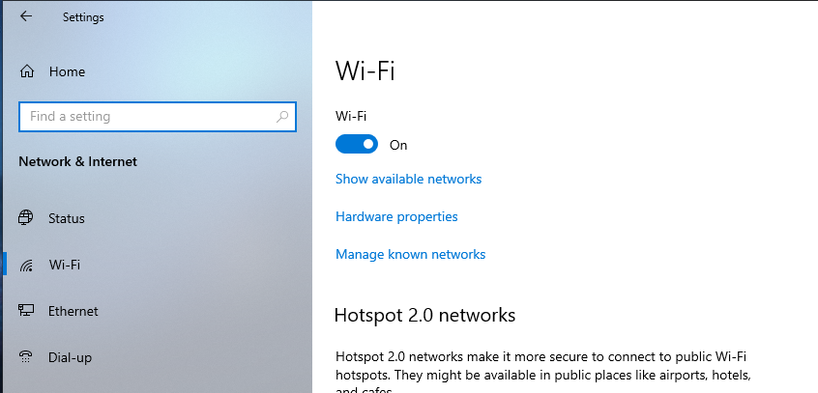Select the Status page label in sidebar
This screenshot has height=393, width=818.
tap(67, 218)
